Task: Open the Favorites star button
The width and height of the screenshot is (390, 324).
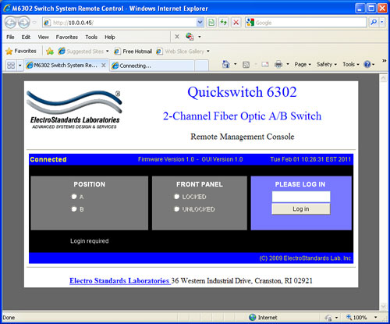Action: pyautogui.click(x=21, y=51)
